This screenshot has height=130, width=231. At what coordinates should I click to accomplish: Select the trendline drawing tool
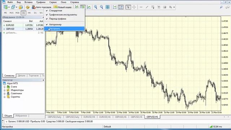147,7
